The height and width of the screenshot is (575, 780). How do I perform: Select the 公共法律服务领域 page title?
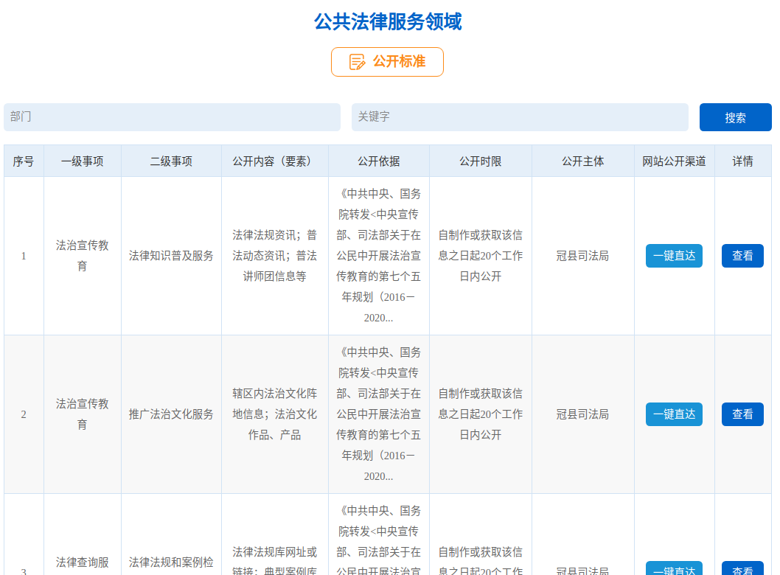(388, 22)
